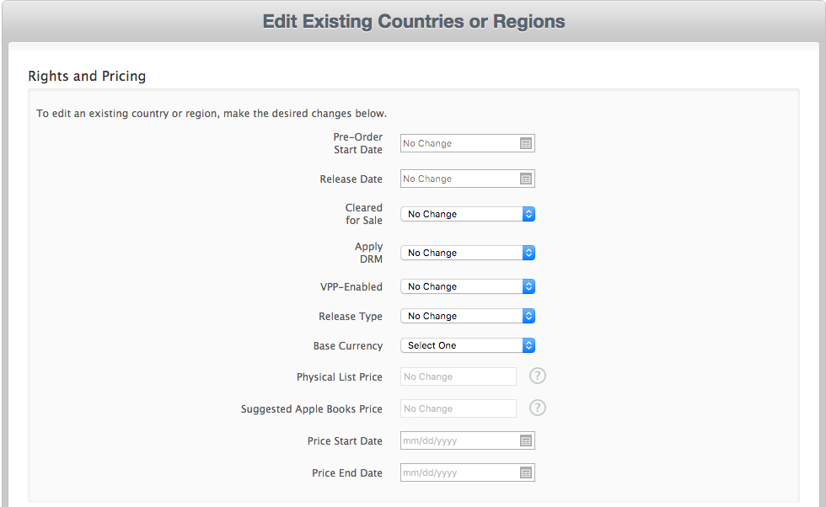This screenshot has width=826, height=507.
Task: Open the calendar picker for Pre-Order Start Date
Action: coord(527,143)
